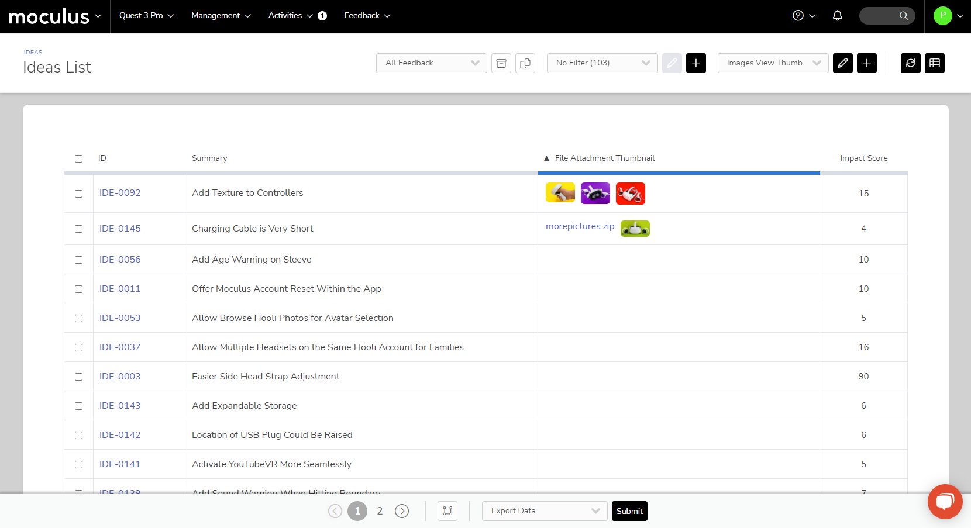Click the refresh icon in the toolbar
Image resolution: width=971 pixels, height=528 pixels.
[x=910, y=63]
